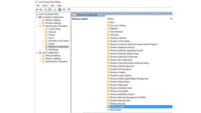This screenshot has height=113, width=201.
Task: Click the Filter funnel toolbar icon
Action: (69, 10)
